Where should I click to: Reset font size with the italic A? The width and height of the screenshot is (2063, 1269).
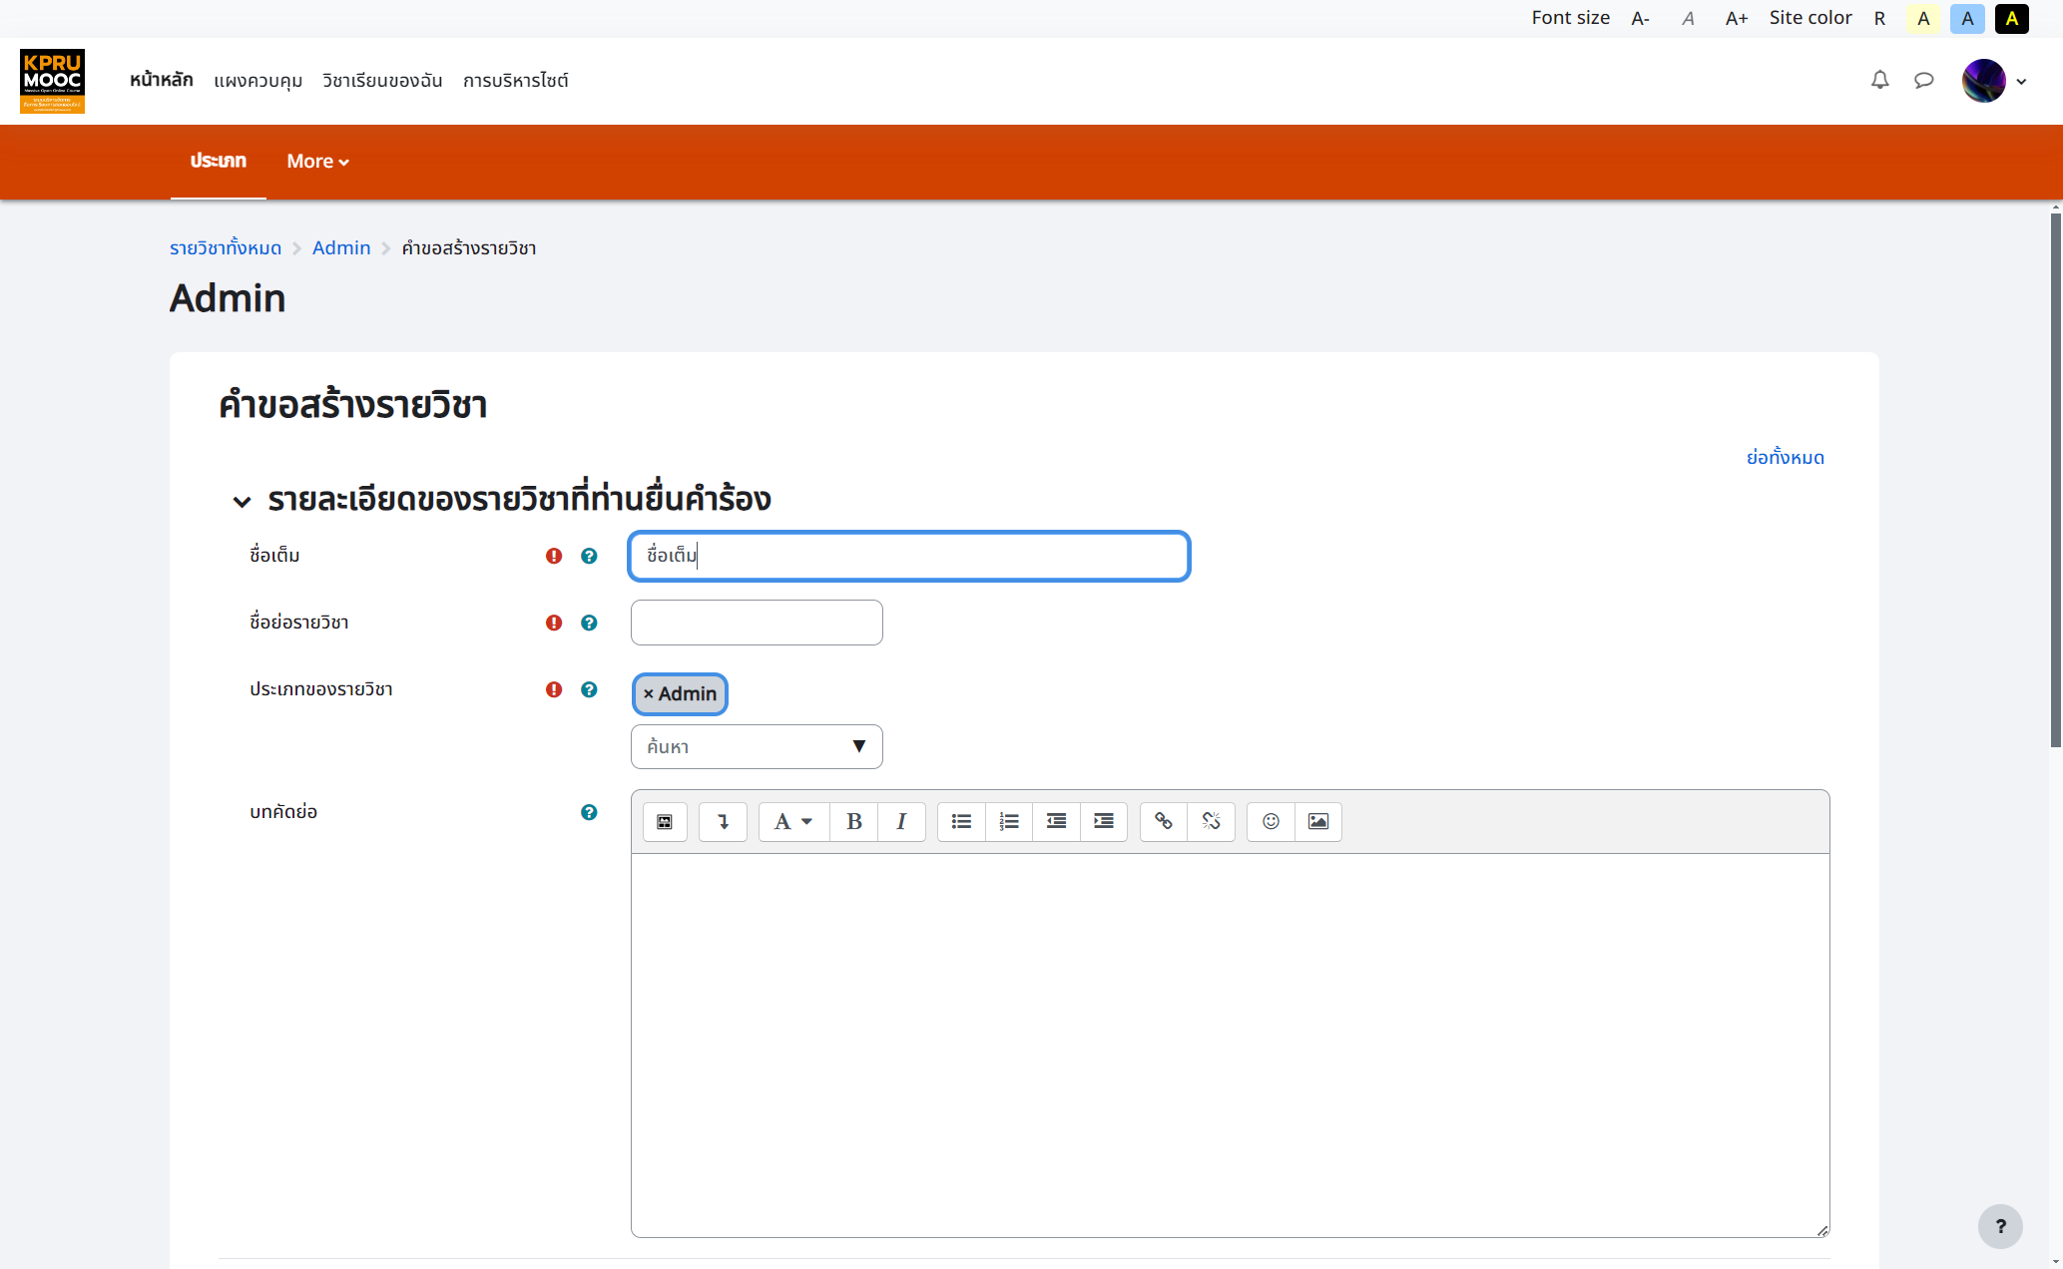[x=1688, y=18]
